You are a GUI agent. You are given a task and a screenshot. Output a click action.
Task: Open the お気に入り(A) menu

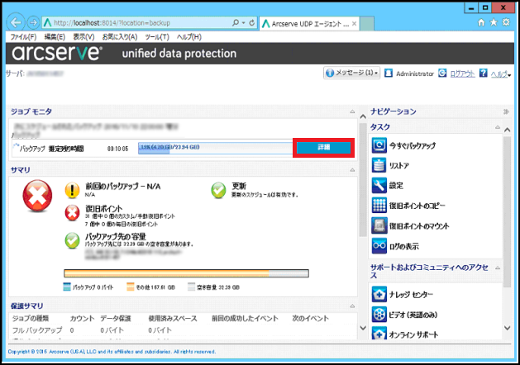click(x=120, y=37)
